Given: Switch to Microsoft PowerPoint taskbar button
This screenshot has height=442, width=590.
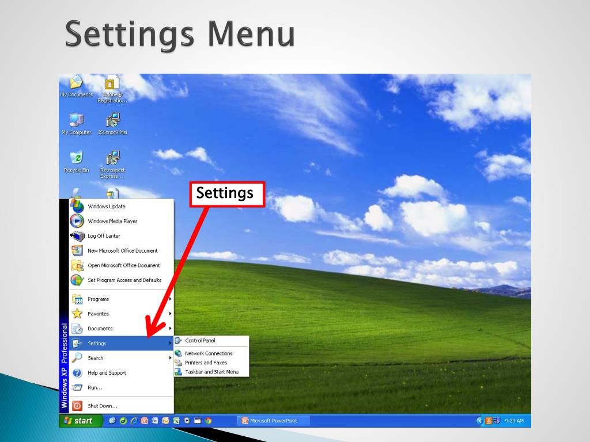Looking at the screenshot, I should tap(274, 421).
